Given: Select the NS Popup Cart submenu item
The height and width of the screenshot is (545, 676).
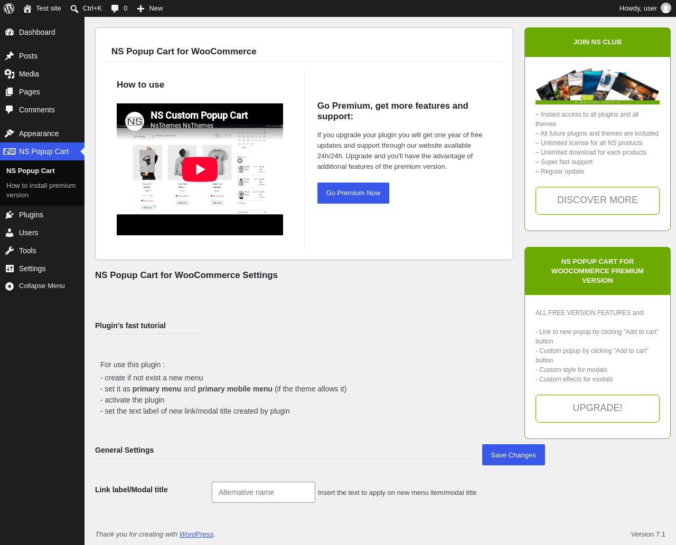Looking at the screenshot, I should coord(31,171).
